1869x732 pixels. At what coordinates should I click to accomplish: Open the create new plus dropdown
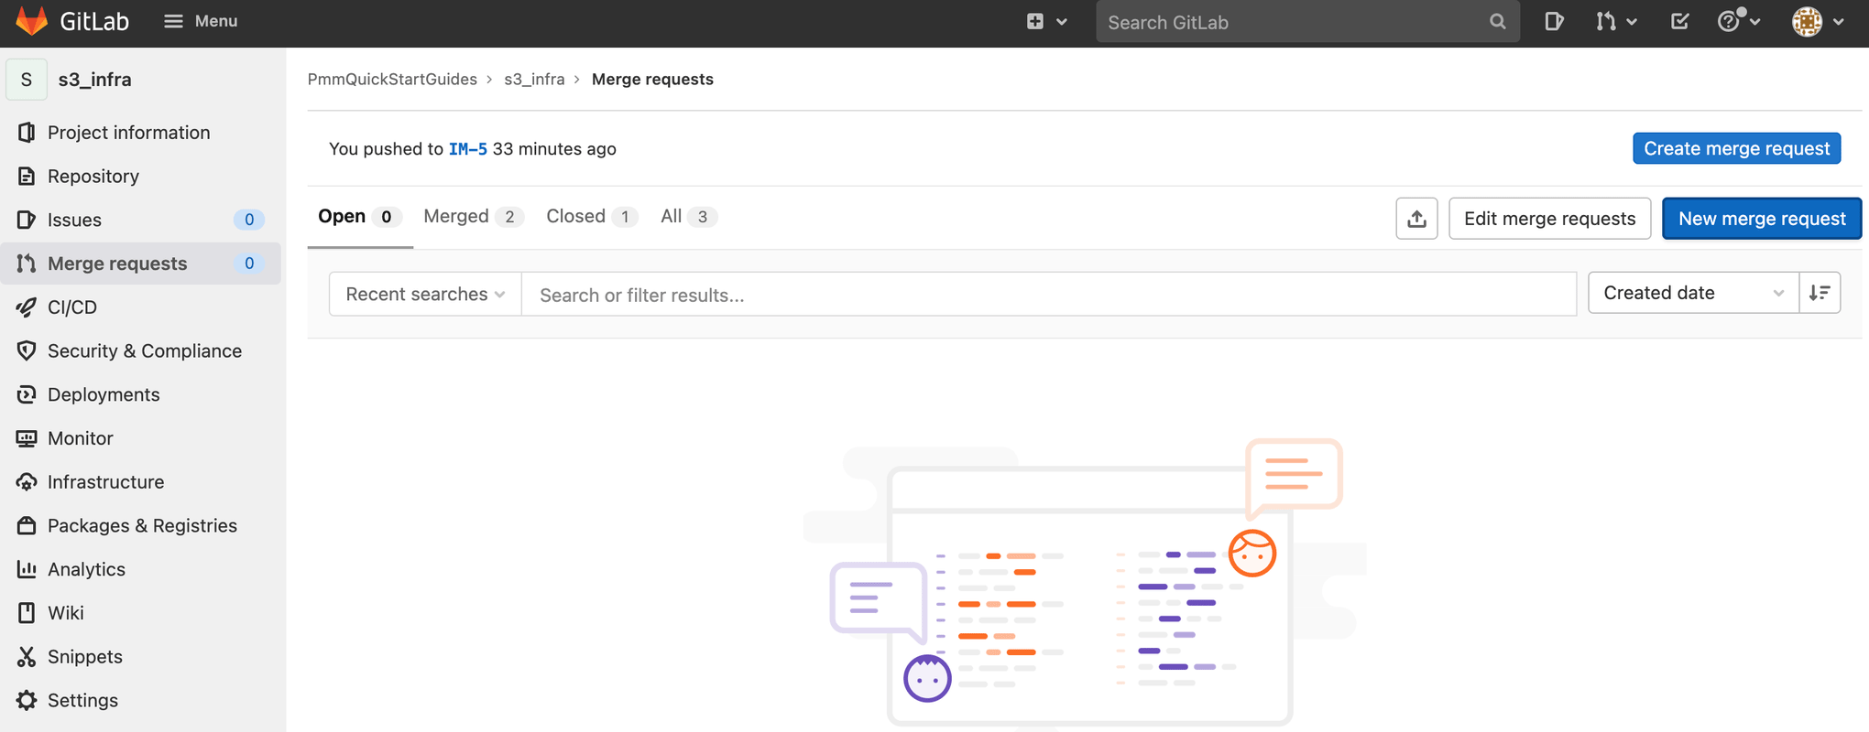pos(1046,21)
